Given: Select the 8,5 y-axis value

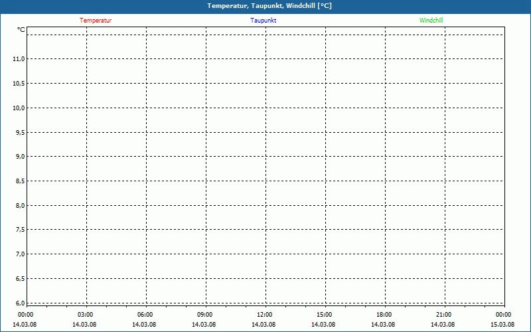Looking at the screenshot, I should [20, 181].
